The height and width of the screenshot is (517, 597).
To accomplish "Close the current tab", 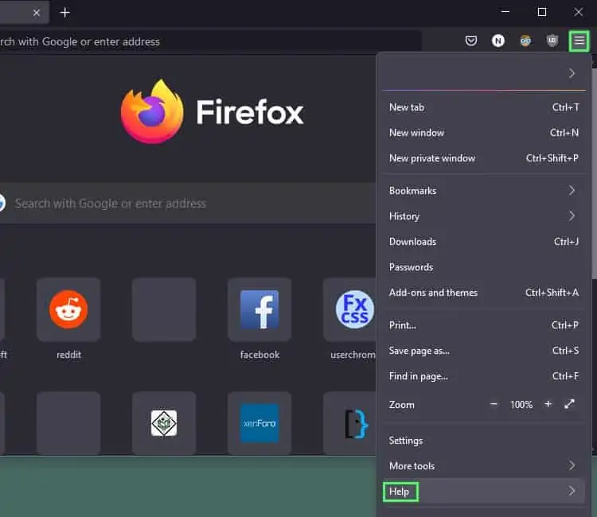I will [36, 13].
